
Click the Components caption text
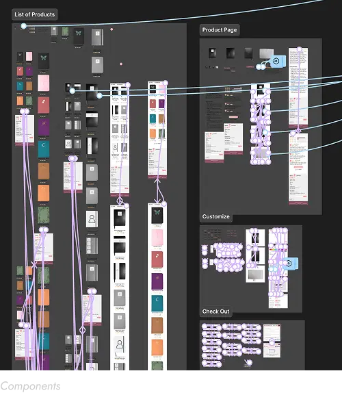(31, 386)
